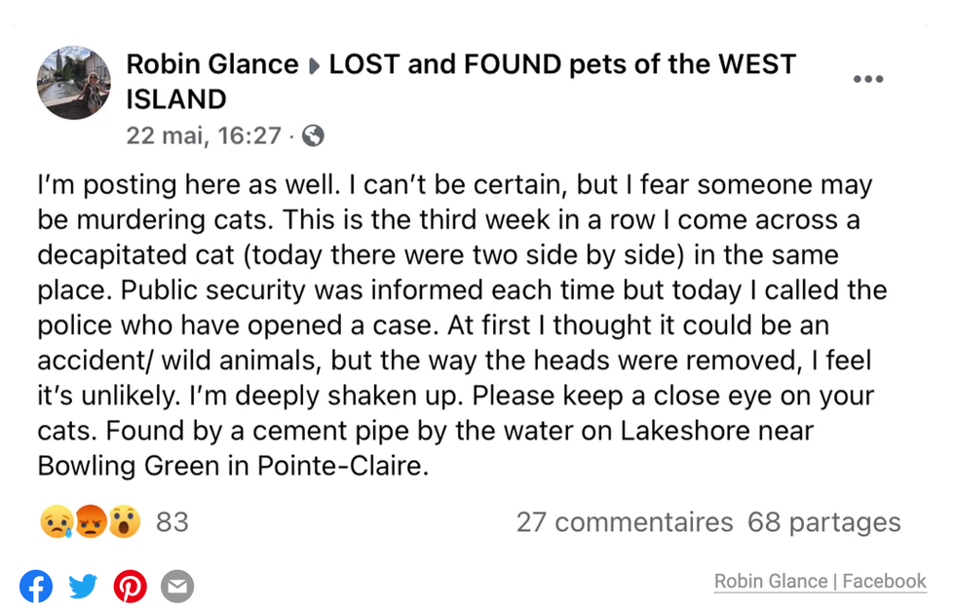The width and height of the screenshot is (955, 610).
Task: Click the Robin Glance author name
Action: point(212,65)
